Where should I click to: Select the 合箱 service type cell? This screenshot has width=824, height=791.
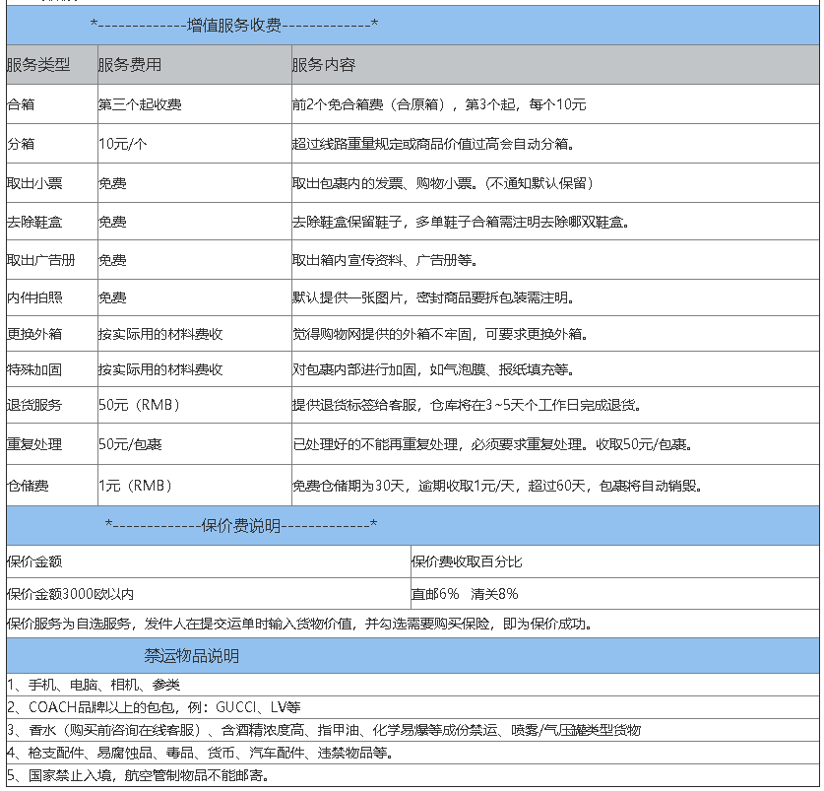click(21, 104)
